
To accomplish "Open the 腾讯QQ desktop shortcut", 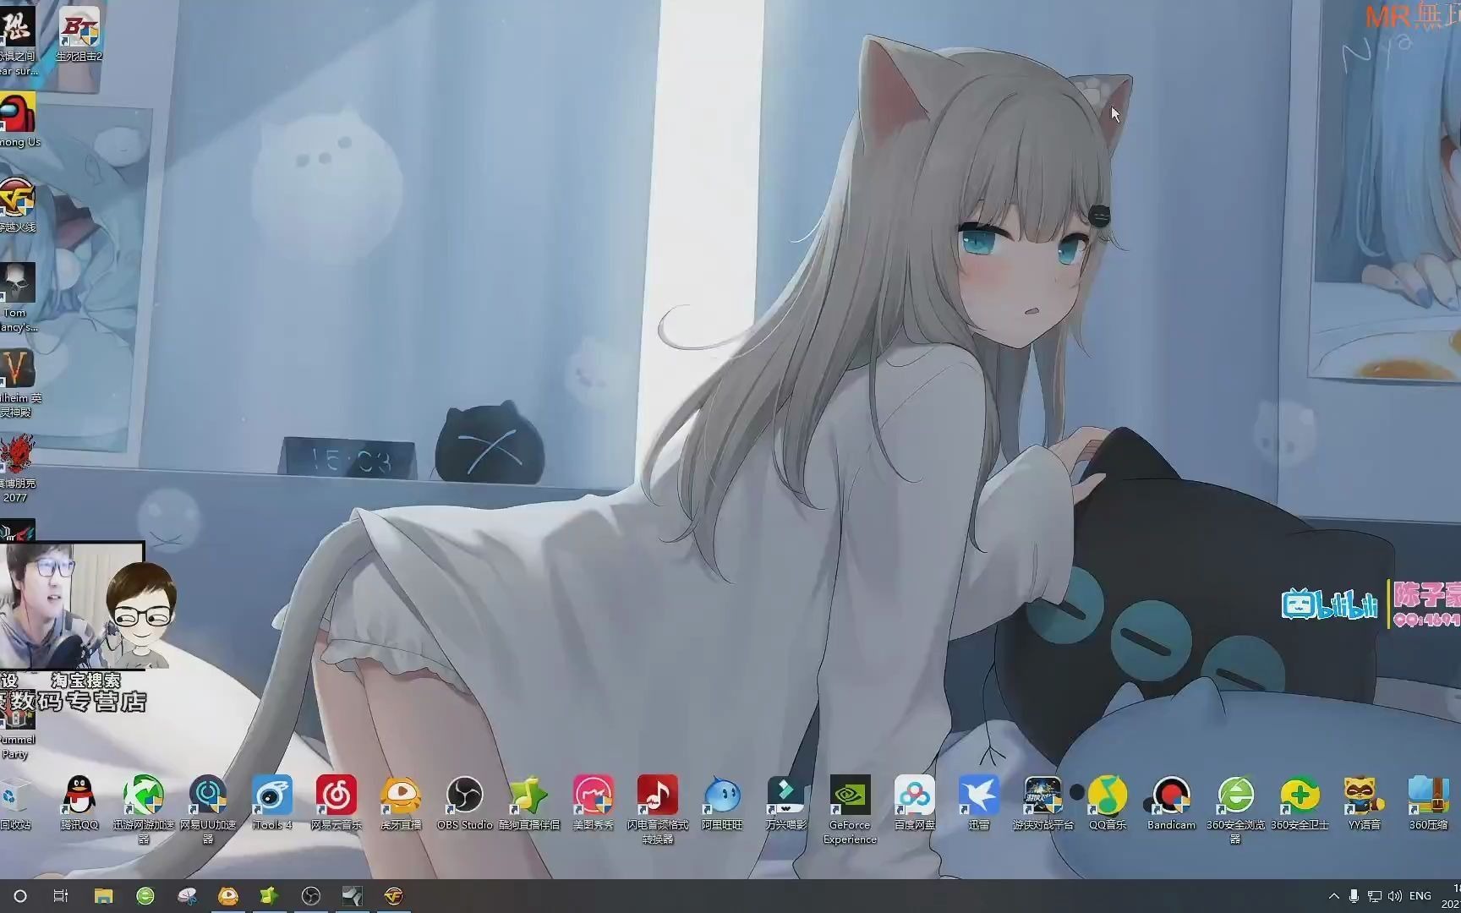I will click(79, 802).
